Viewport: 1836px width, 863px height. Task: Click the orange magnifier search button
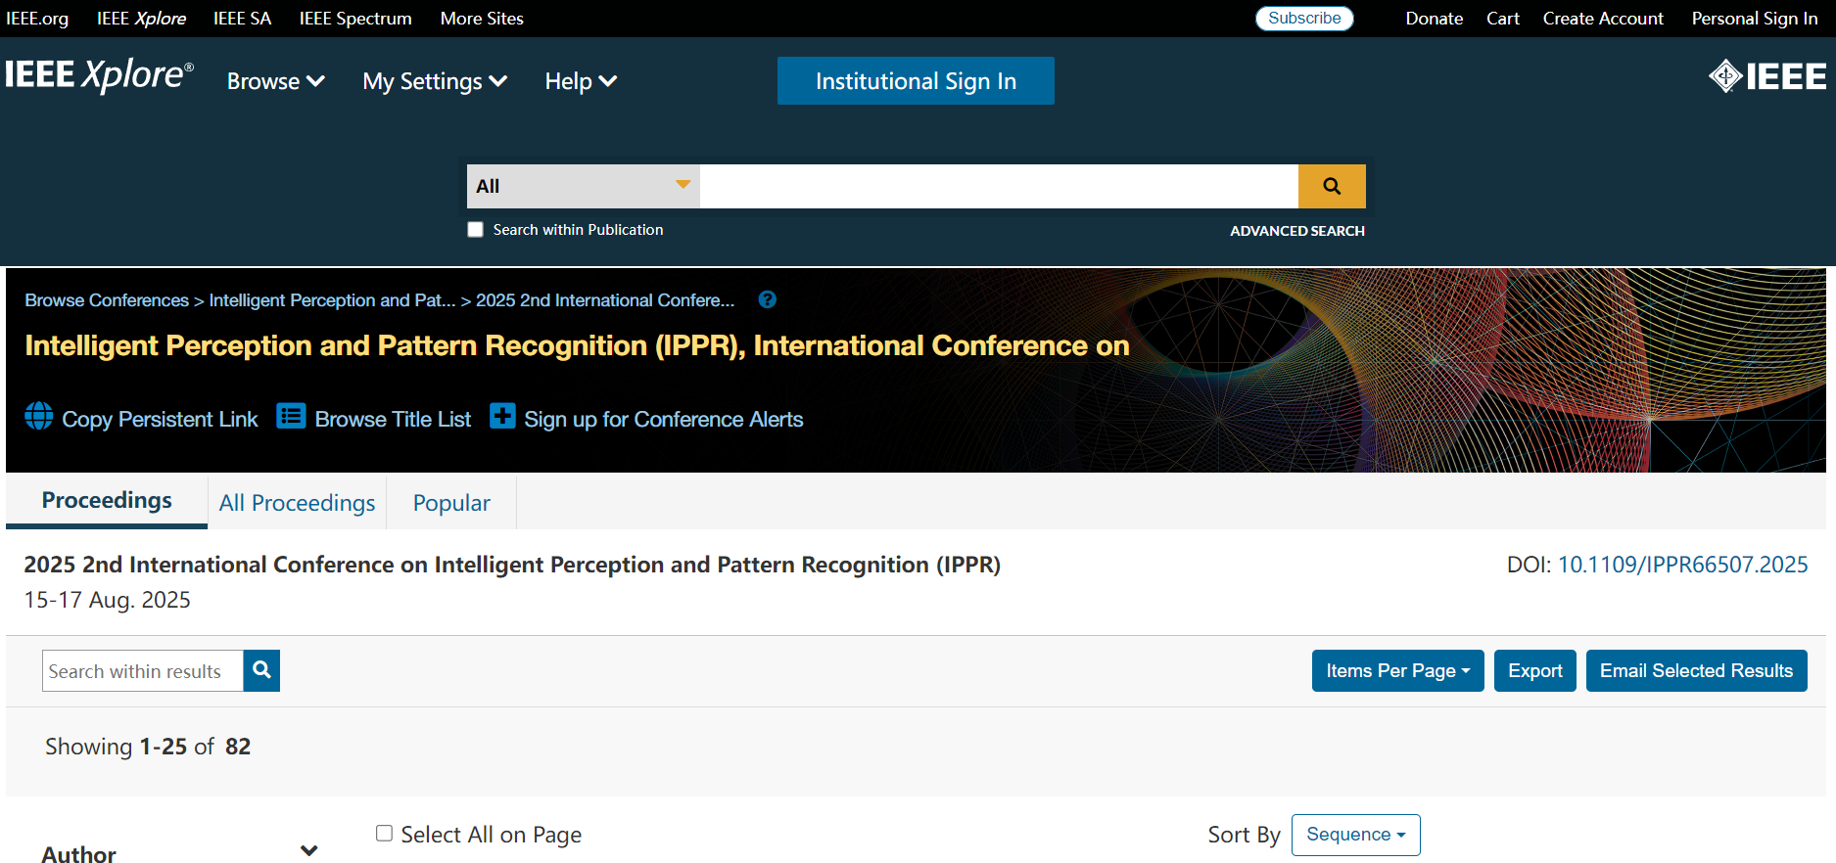coord(1331,186)
